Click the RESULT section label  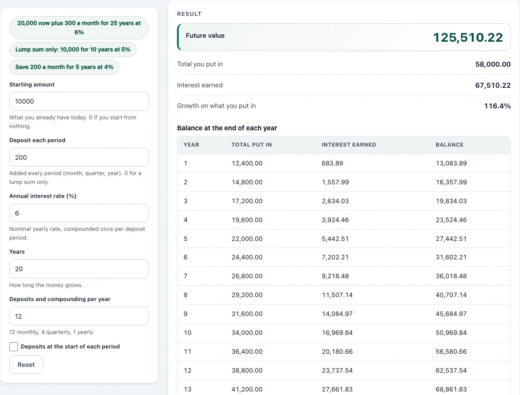(x=189, y=14)
